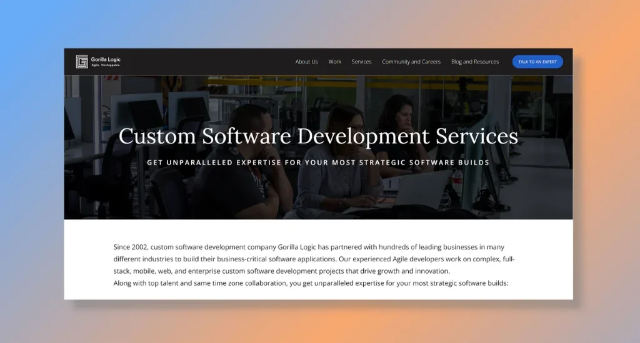Click the Gorilla Logic brand name text
Screen dimensions: 640x343
click(106, 59)
